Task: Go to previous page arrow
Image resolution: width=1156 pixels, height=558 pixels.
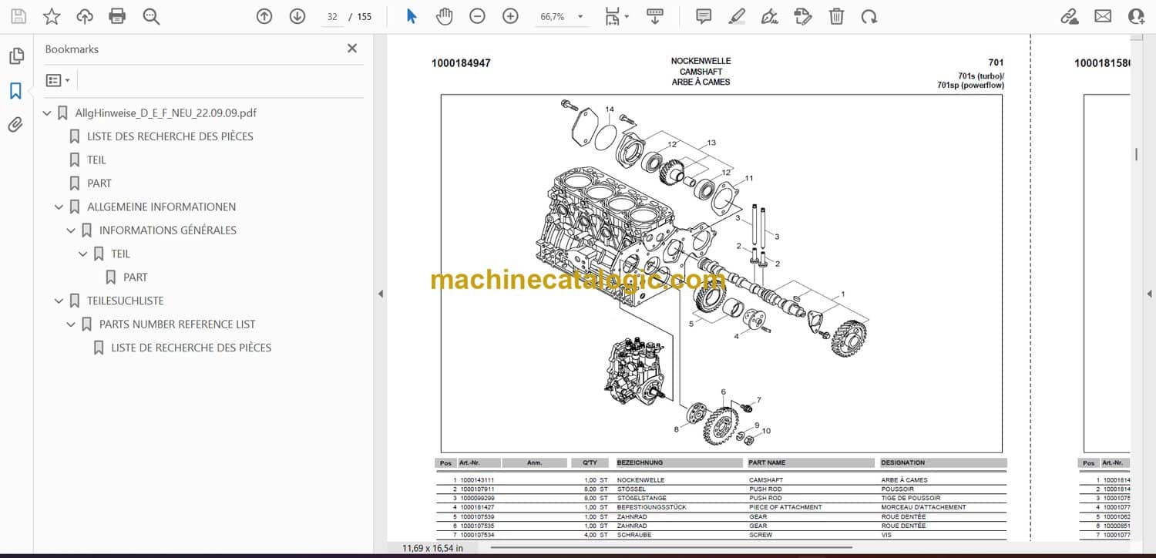Action: coord(264,16)
